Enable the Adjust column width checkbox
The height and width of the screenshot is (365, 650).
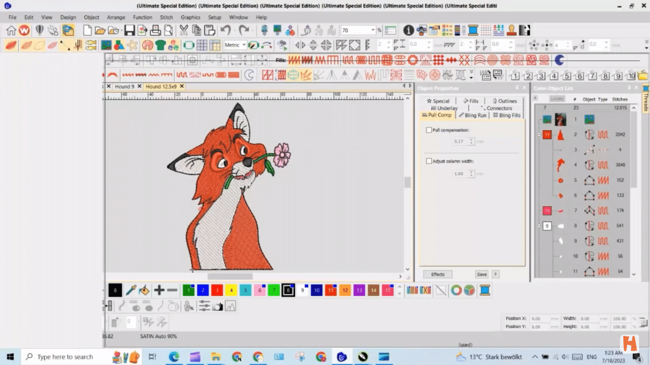429,161
